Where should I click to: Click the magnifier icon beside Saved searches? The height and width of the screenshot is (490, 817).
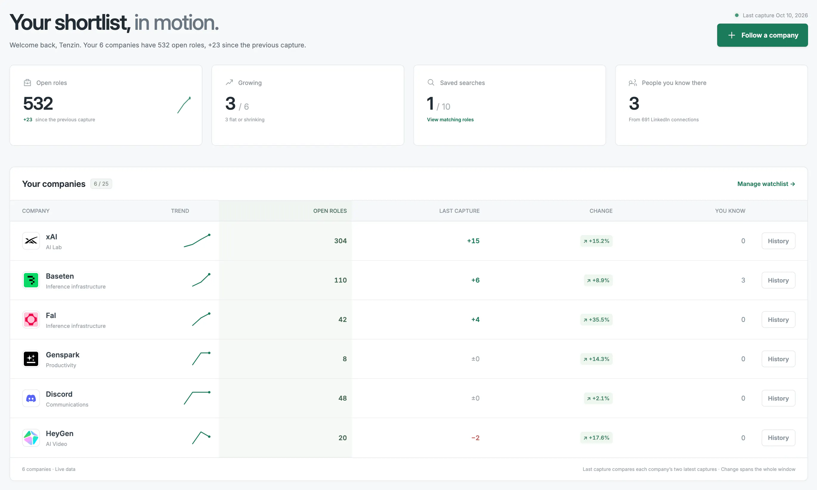click(431, 83)
